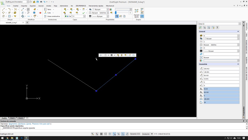The image size is (248, 140).
Task: Open the Generador de G-code side tab
Action: pos(246,73)
